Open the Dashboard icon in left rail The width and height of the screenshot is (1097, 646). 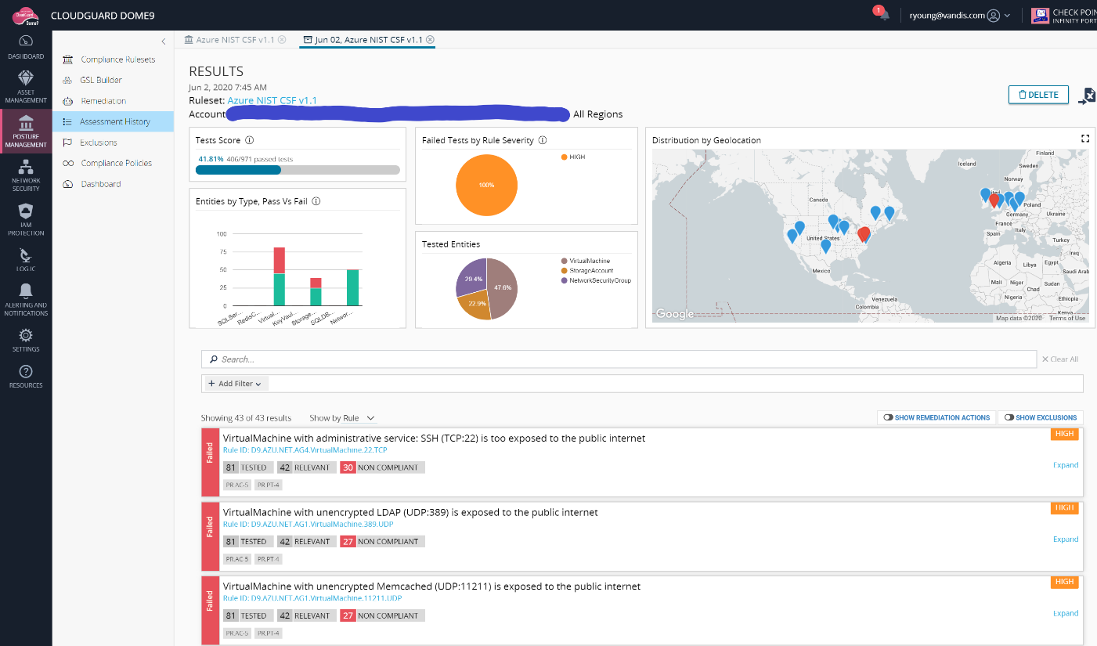26,41
